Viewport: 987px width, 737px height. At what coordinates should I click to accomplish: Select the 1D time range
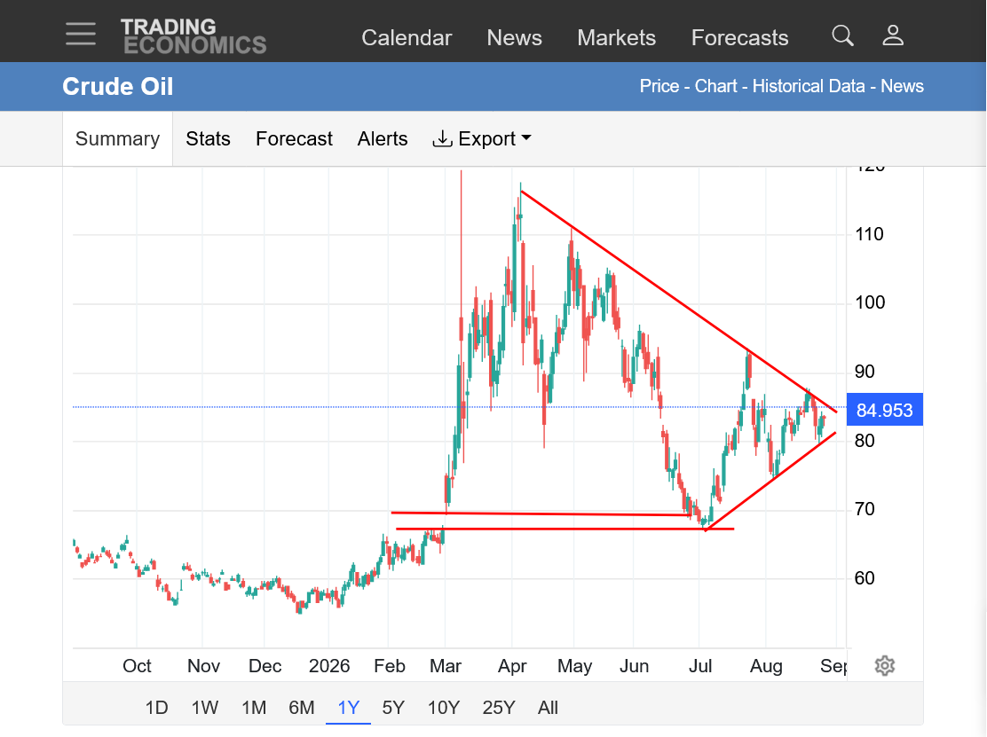click(x=157, y=708)
